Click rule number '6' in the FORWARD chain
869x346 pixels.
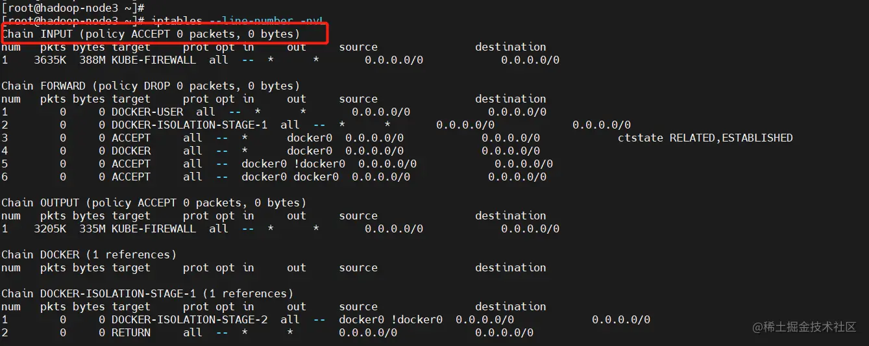[x=5, y=177]
